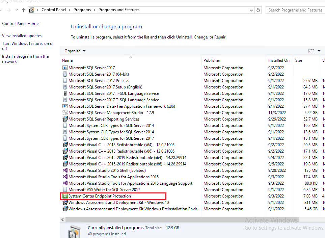Viewport: 325px width, 238px height.
Task: Click the refresh icon beside address bar
Action: point(258,10)
